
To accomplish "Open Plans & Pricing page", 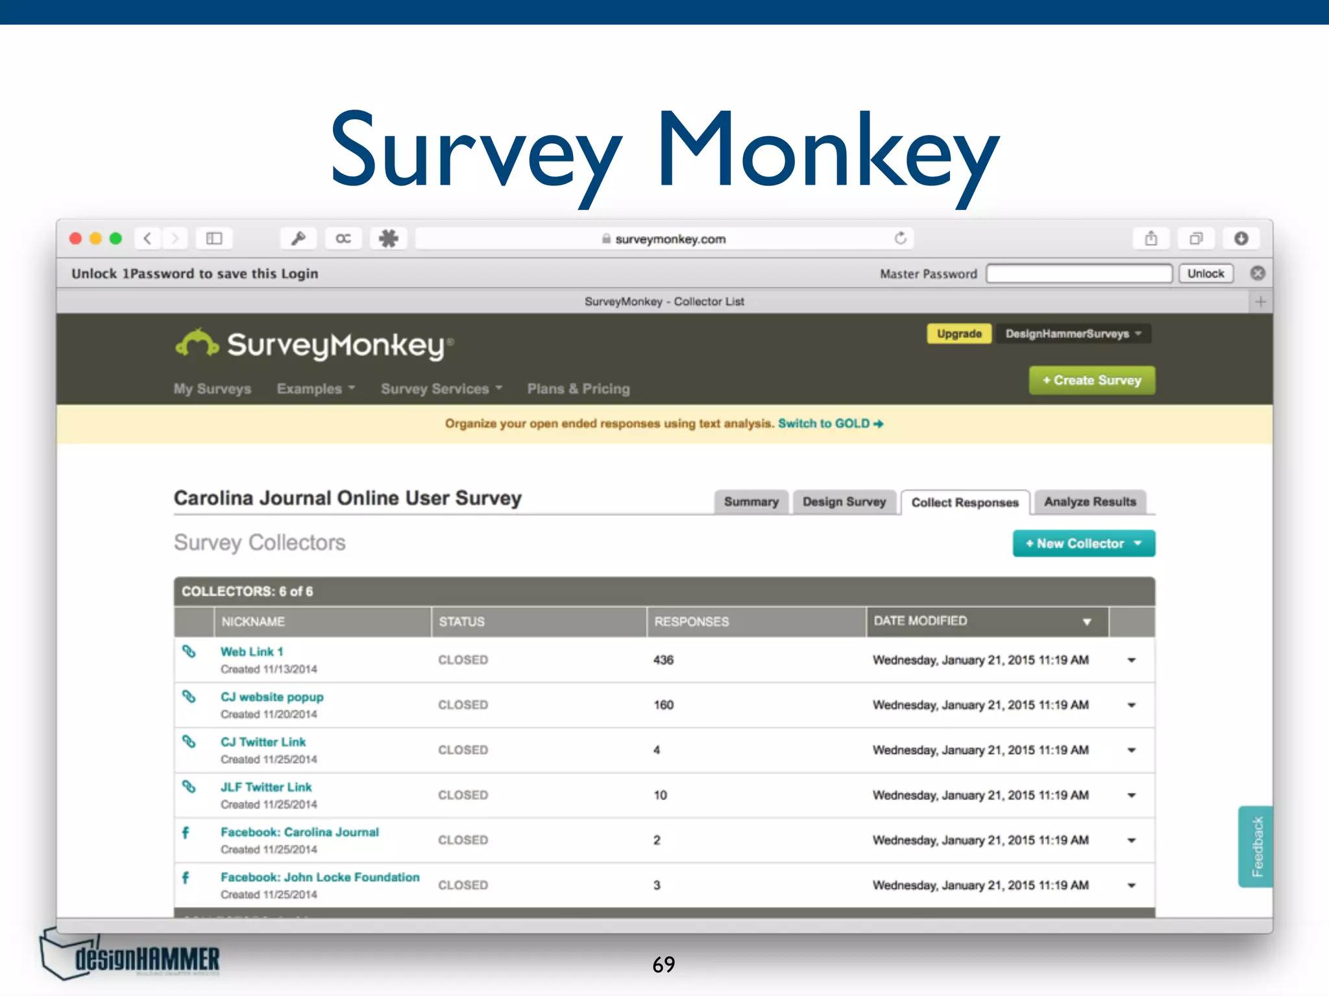I will click(578, 388).
